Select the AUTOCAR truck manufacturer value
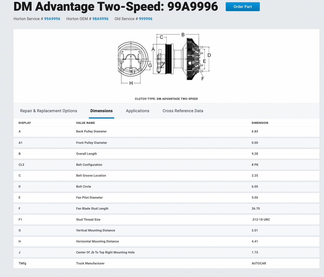This screenshot has width=324, height=277. point(259,263)
